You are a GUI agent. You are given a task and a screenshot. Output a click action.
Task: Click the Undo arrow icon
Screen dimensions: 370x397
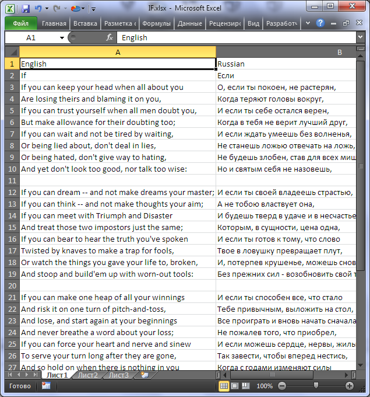tap(38, 8)
